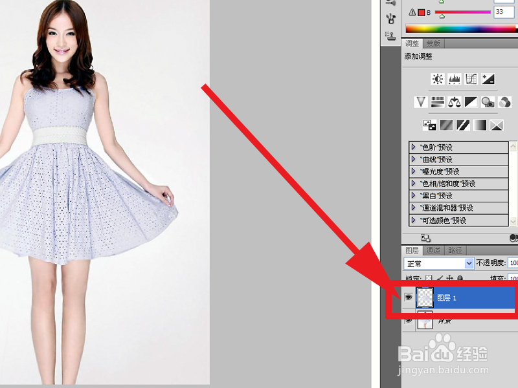518x388 pixels.
Task: Click the 图层 1 layer thumbnail
Action: pyautogui.click(x=425, y=297)
